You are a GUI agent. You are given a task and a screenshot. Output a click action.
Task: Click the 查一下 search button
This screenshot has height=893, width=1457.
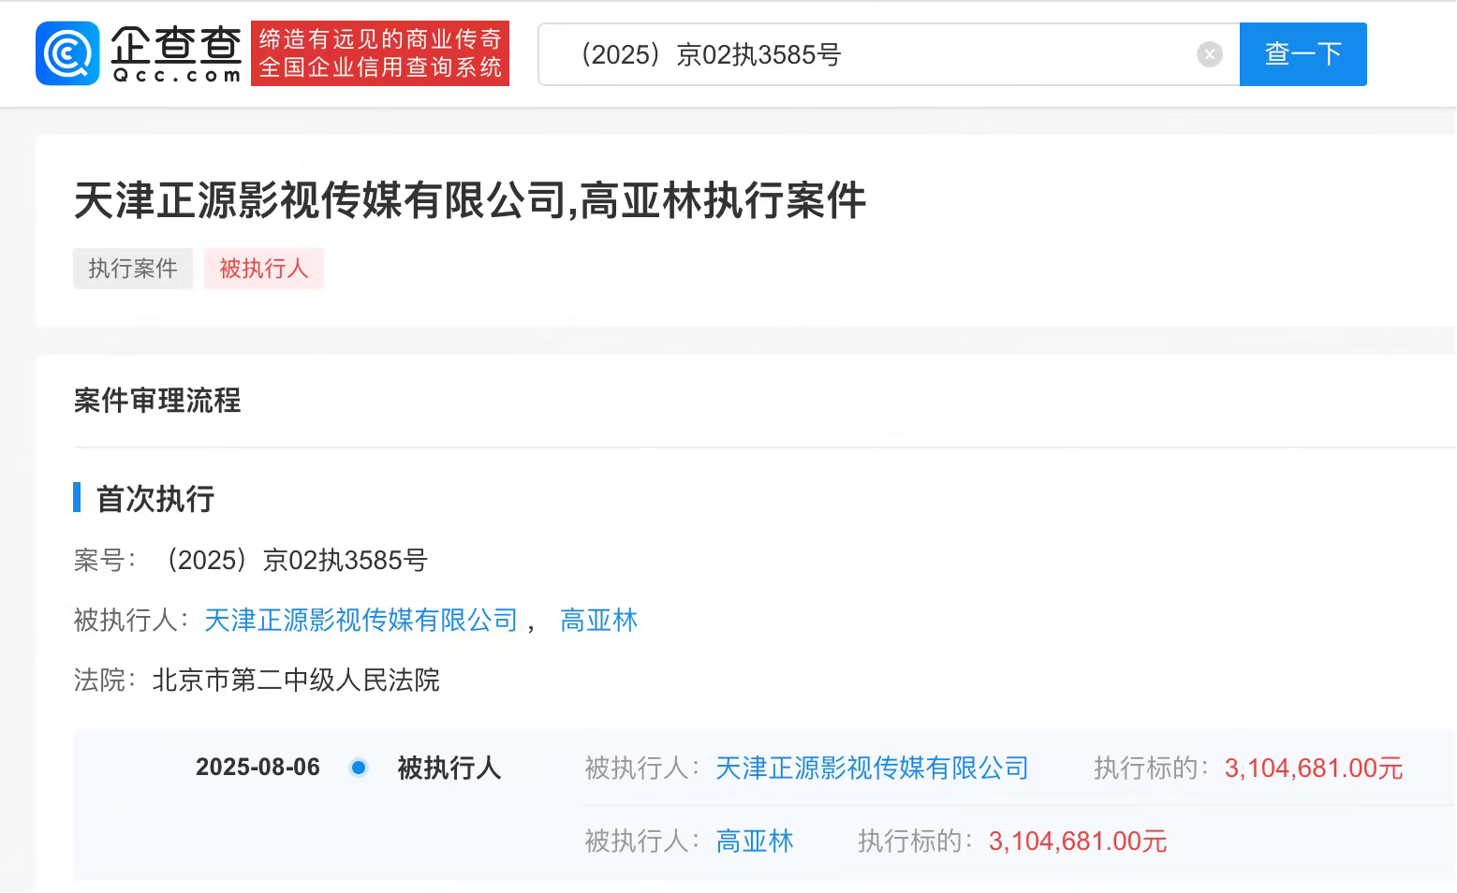point(1302,54)
